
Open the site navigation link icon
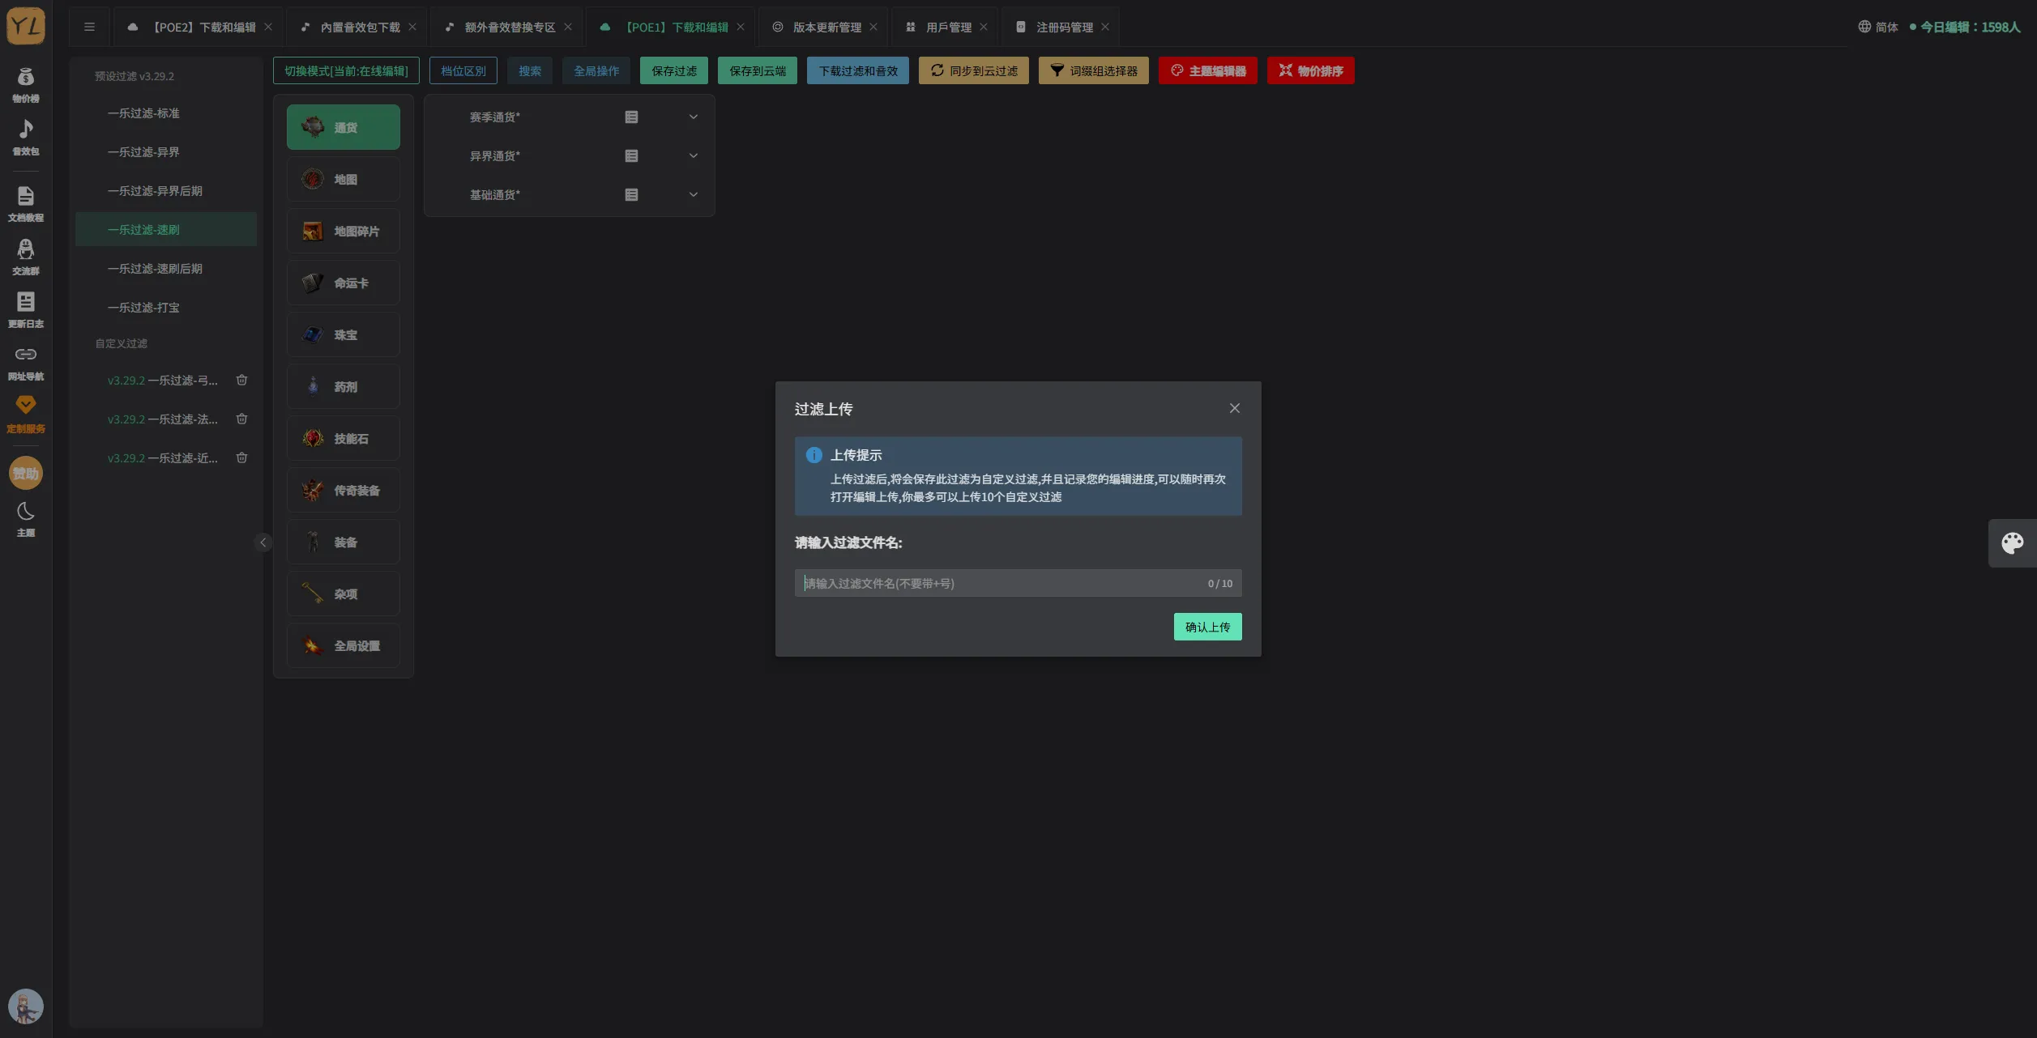point(25,362)
